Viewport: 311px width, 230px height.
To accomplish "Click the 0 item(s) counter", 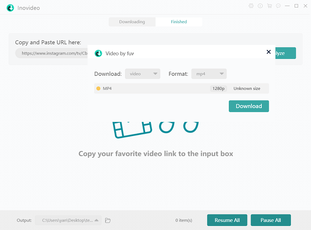I will click(183, 220).
